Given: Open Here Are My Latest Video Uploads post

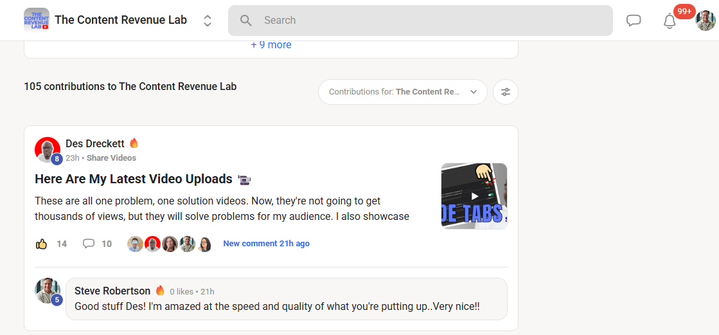Looking at the screenshot, I should pos(133,179).
